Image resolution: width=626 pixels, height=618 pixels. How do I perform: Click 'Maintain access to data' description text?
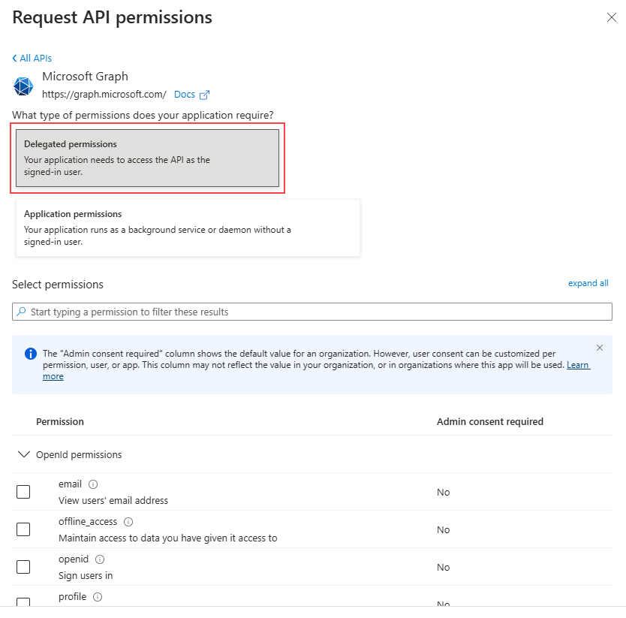coord(167,538)
